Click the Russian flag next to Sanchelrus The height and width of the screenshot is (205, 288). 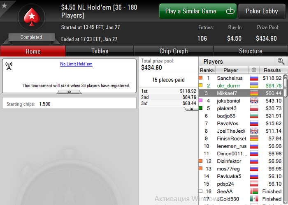(x=254, y=78)
